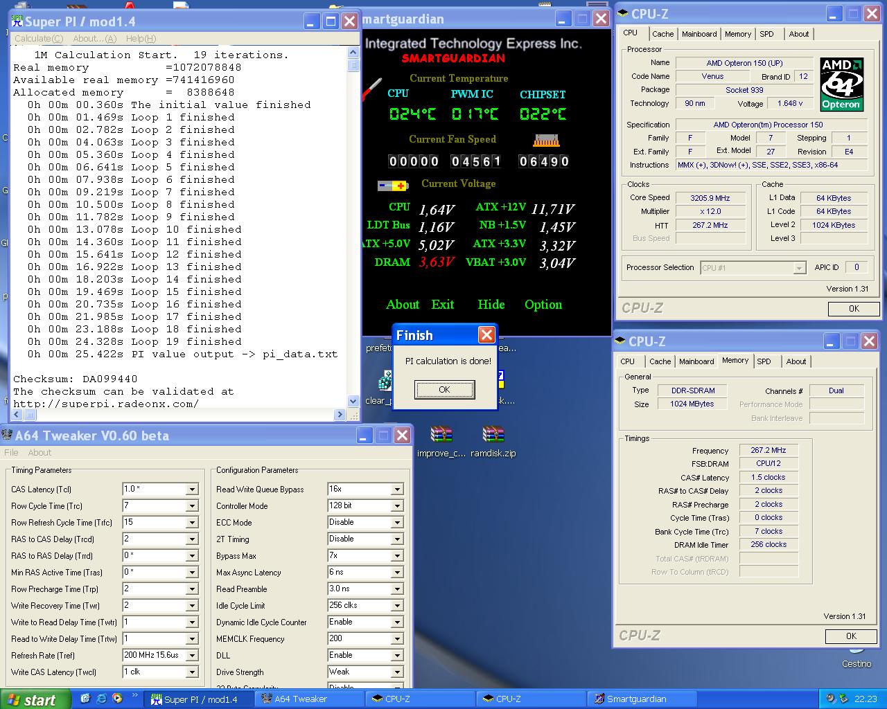Open the Help menu in Super PI
887x709 pixels.
pos(141,39)
